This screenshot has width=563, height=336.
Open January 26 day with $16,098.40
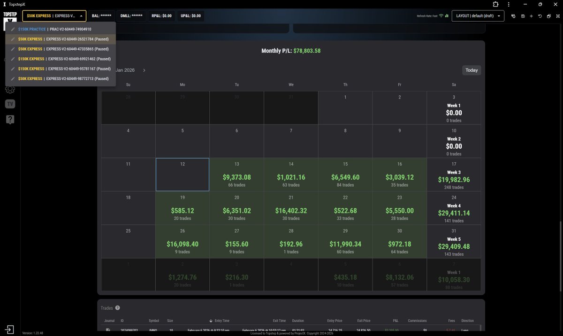coord(183,241)
